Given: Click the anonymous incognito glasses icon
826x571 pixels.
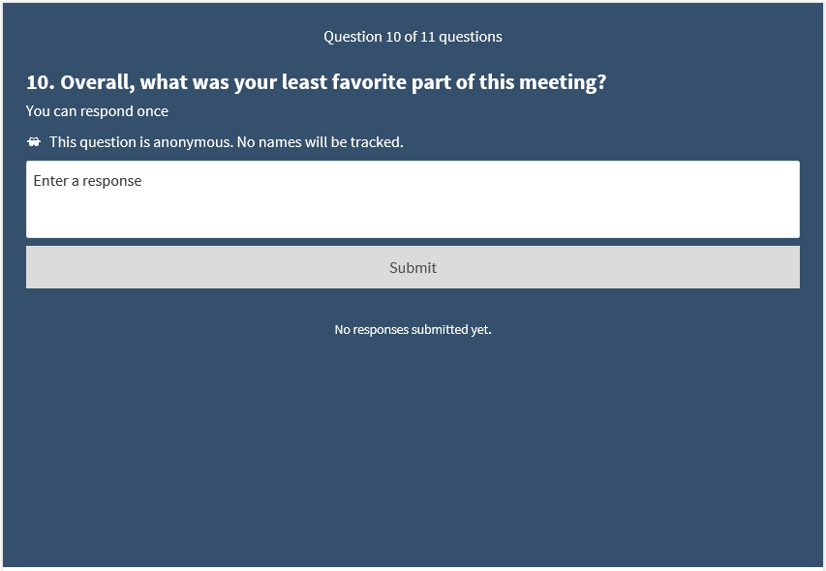Looking at the screenshot, I should [x=34, y=142].
